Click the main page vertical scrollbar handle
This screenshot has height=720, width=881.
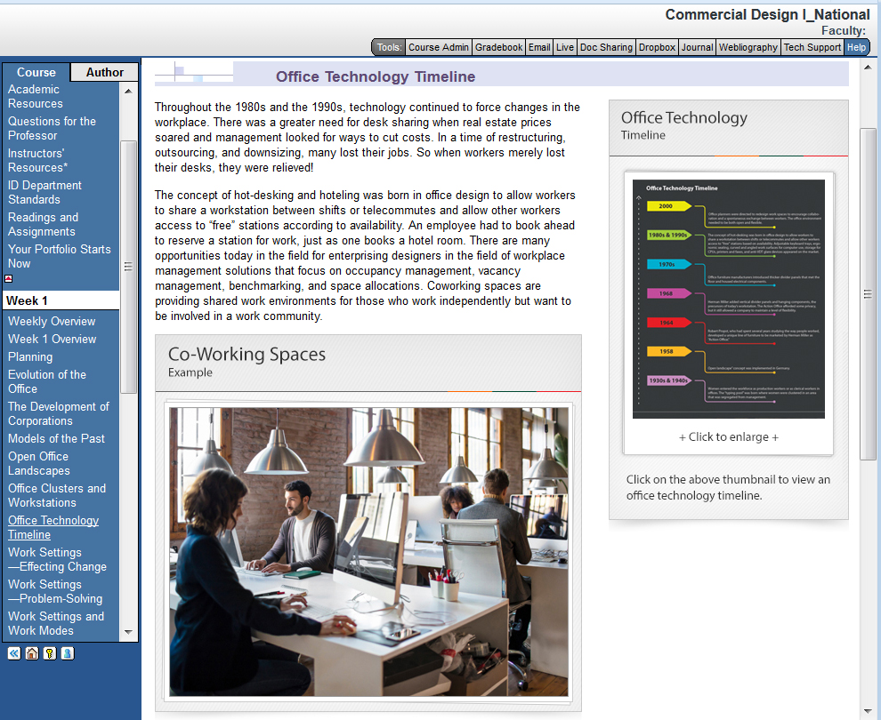[x=869, y=293]
